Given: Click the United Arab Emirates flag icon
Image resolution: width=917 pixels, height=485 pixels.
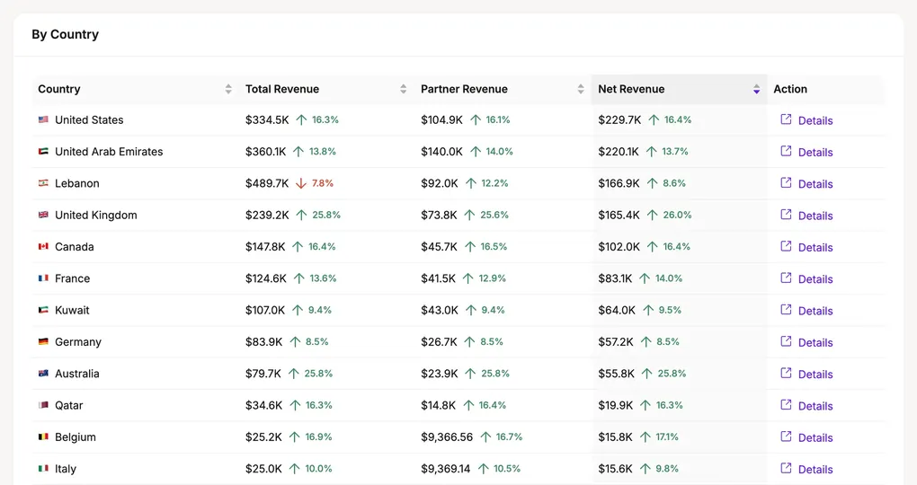Looking at the screenshot, I should click(x=43, y=152).
